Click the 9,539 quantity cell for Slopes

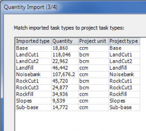pos(65,101)
